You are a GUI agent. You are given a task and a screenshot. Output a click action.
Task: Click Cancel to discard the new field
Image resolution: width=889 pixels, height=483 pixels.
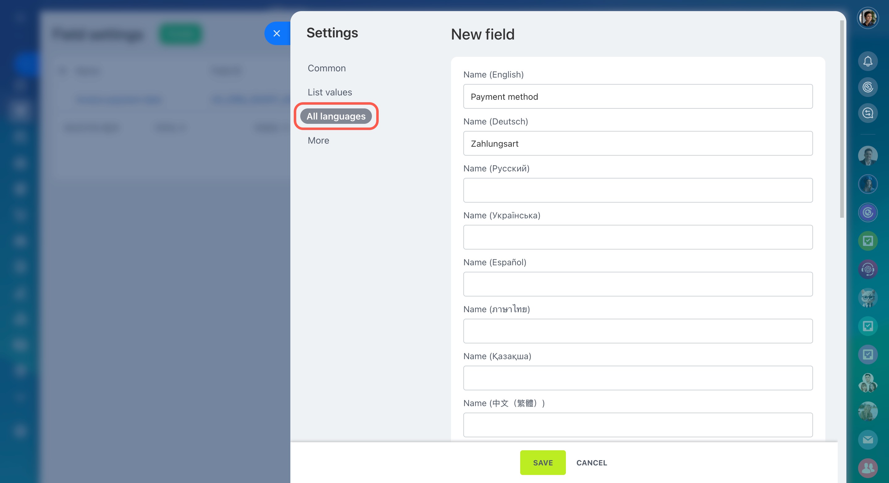pos(591,463)
